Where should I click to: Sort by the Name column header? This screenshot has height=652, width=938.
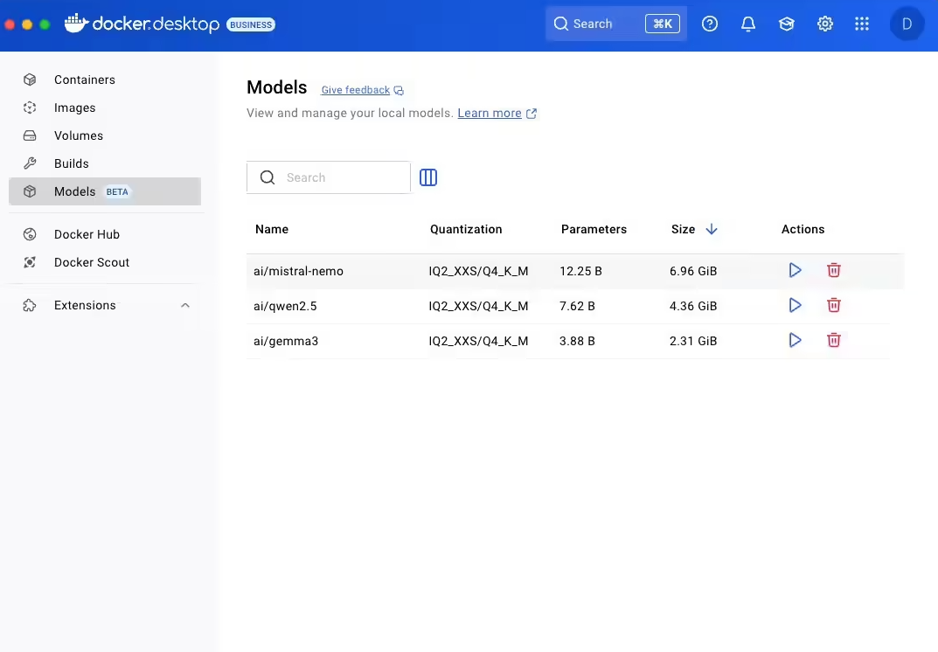click(x=272, y=229)
